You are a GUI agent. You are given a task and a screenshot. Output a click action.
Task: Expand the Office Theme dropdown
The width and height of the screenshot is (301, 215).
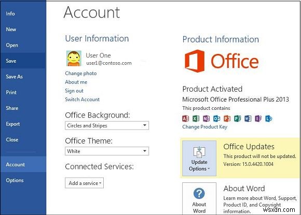coord(107,151)
